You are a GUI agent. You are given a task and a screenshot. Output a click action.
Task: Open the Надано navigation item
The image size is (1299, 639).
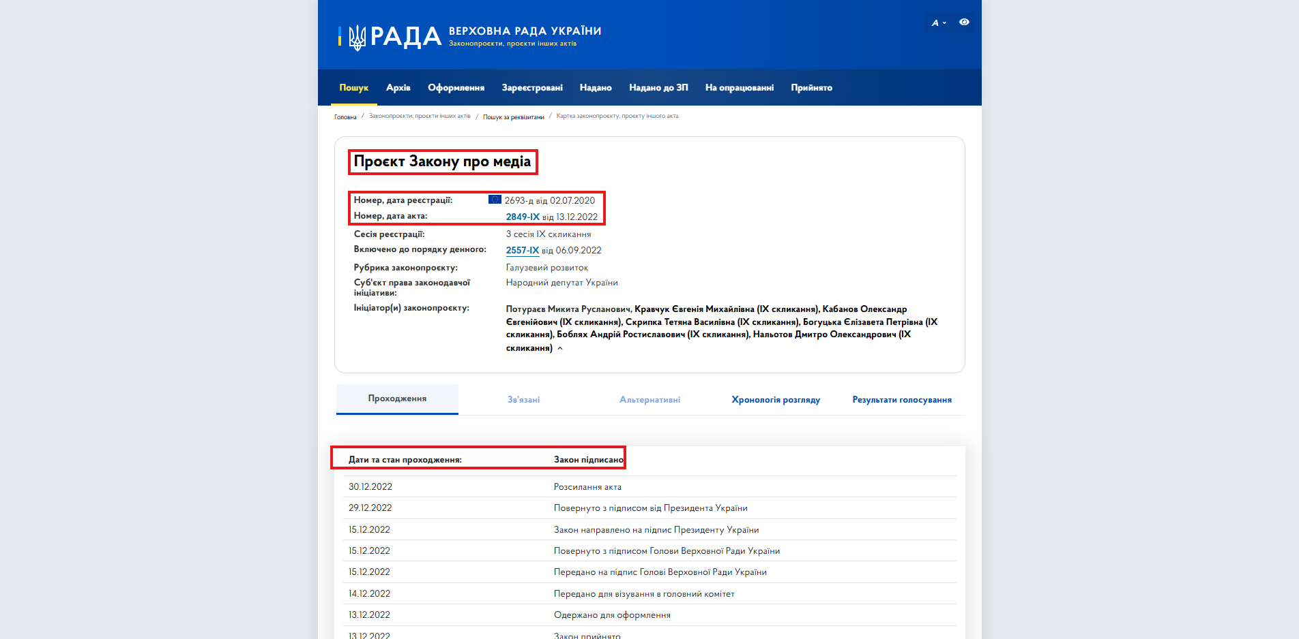click(596, 88)
